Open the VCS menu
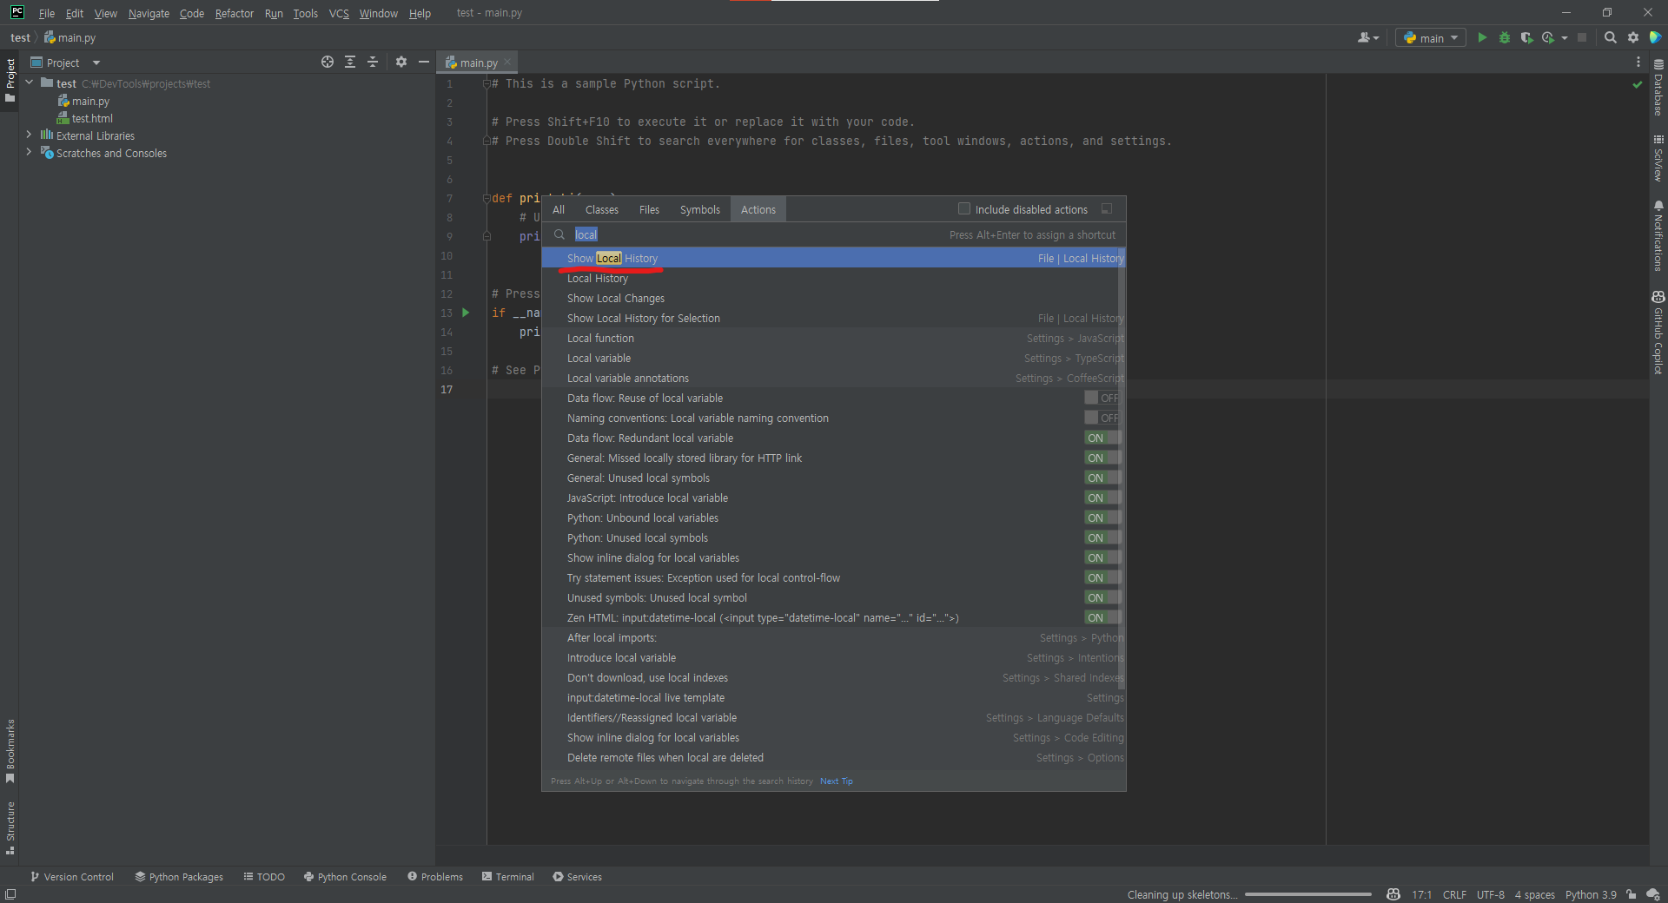The height and width of the screenshot is (903, 1668). click(339, 13)
